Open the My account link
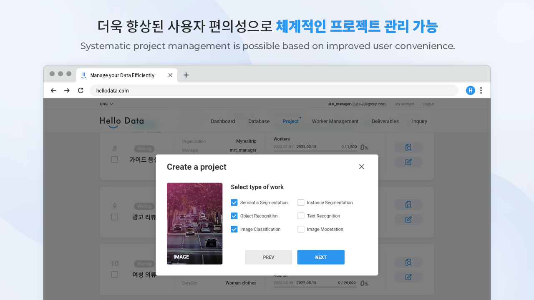The height and width of the screenshot is (300, 534). (405, 104)
